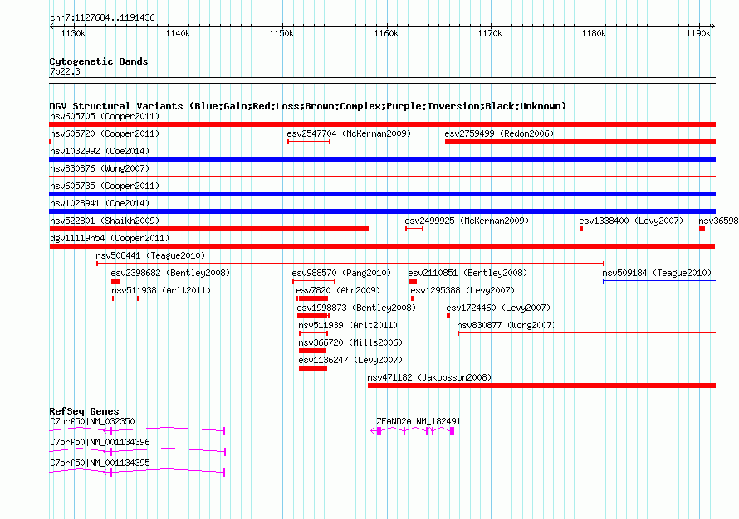The width and height of the screenshot is (739, 519).
Task: Select esv2398682 (Bentley2008) label
Action: click(170, 273)
